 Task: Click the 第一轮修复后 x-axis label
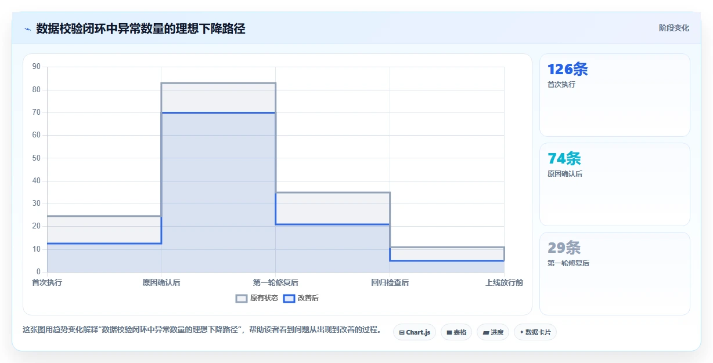point(275,282)
